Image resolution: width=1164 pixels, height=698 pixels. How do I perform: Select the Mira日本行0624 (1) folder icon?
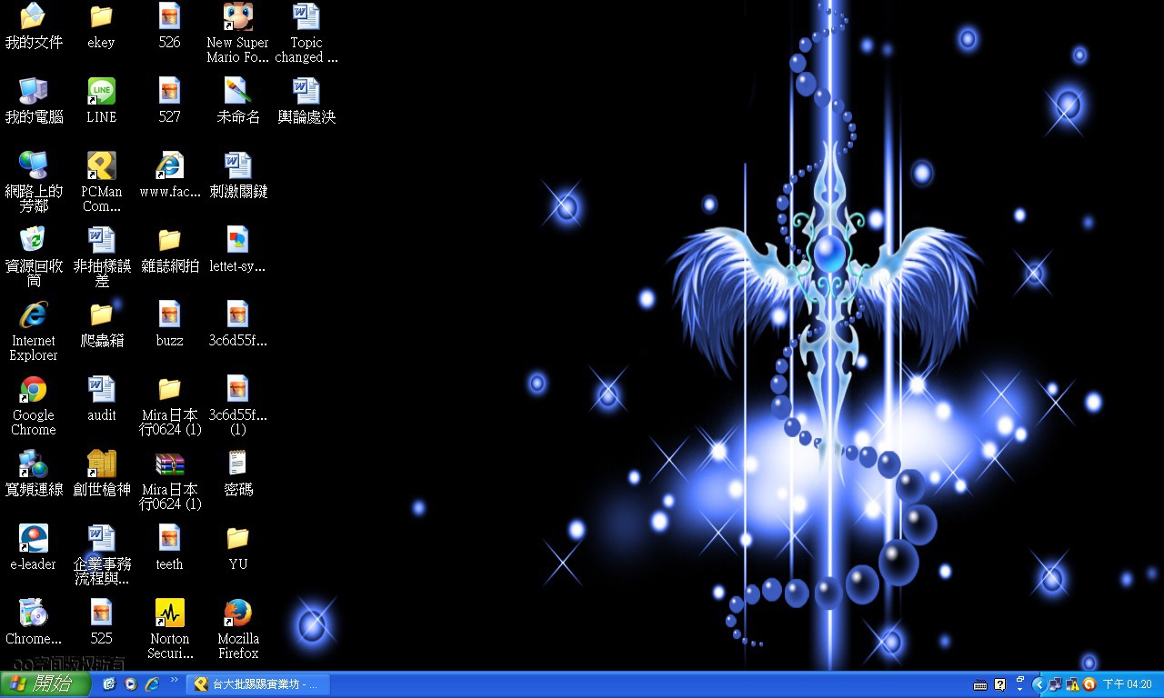170,389
